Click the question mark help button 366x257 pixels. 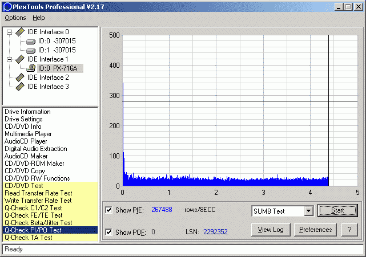349,230
